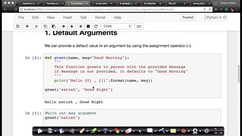Open the Edit menu
This screenshot has height=136, width=242.
35,17
